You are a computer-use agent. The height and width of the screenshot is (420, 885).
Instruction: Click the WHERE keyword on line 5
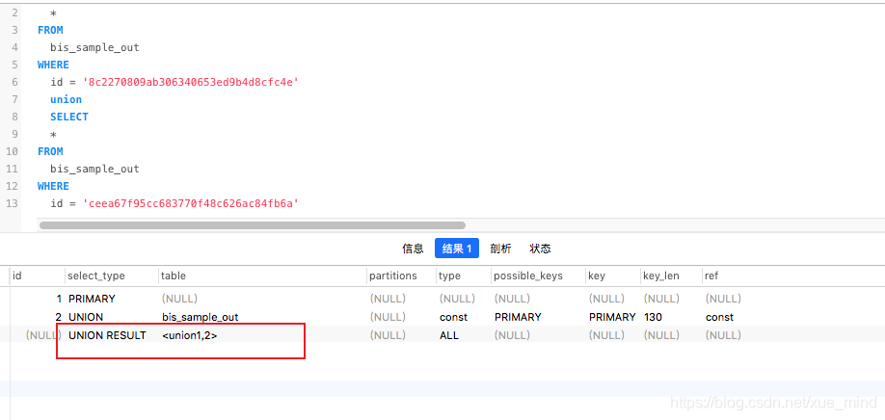tap(54, 65)
